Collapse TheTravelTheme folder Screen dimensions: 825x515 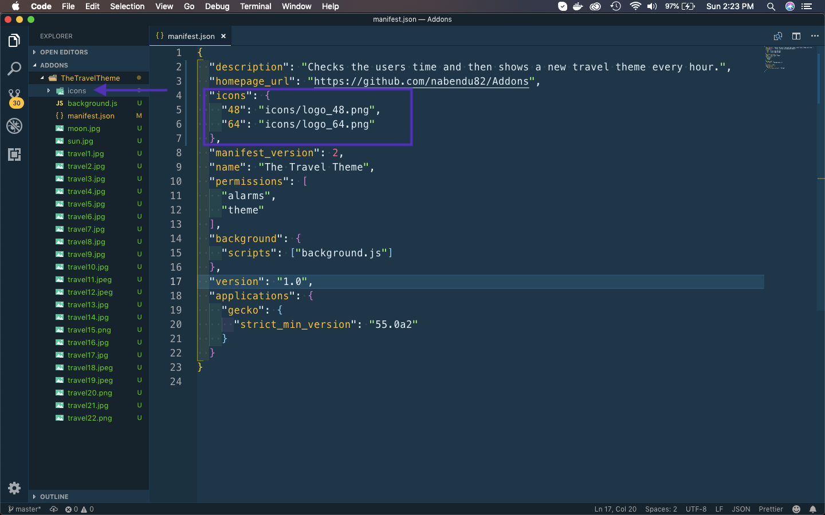89,78
